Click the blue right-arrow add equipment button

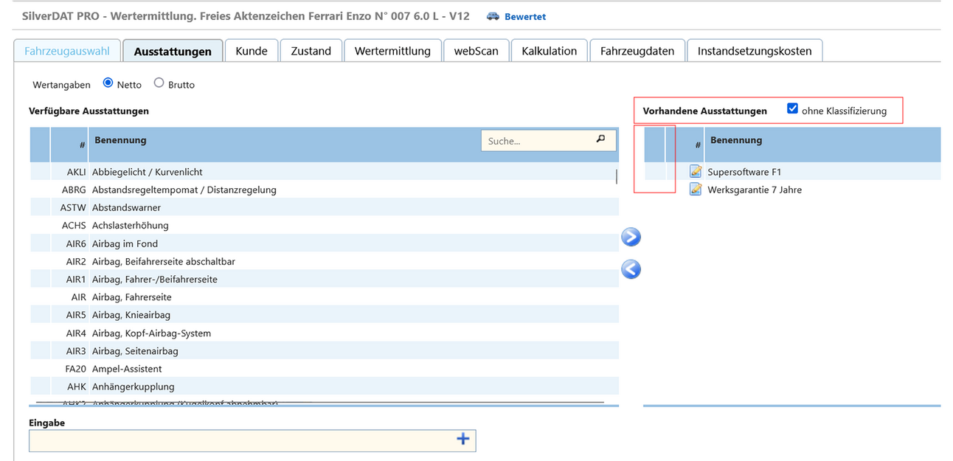pos(631,237)
